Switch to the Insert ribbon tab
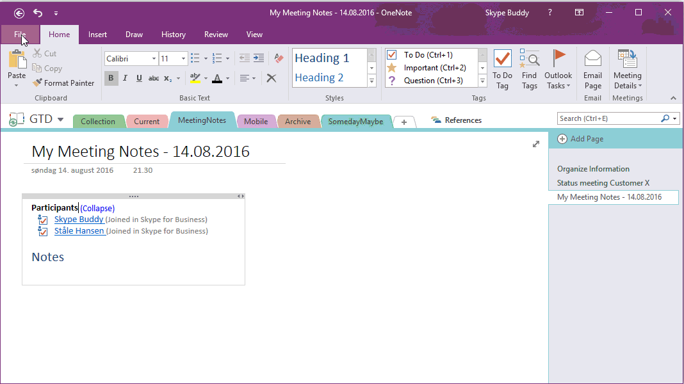This screenshot has height=384, width=684. (x=97, y=35)
